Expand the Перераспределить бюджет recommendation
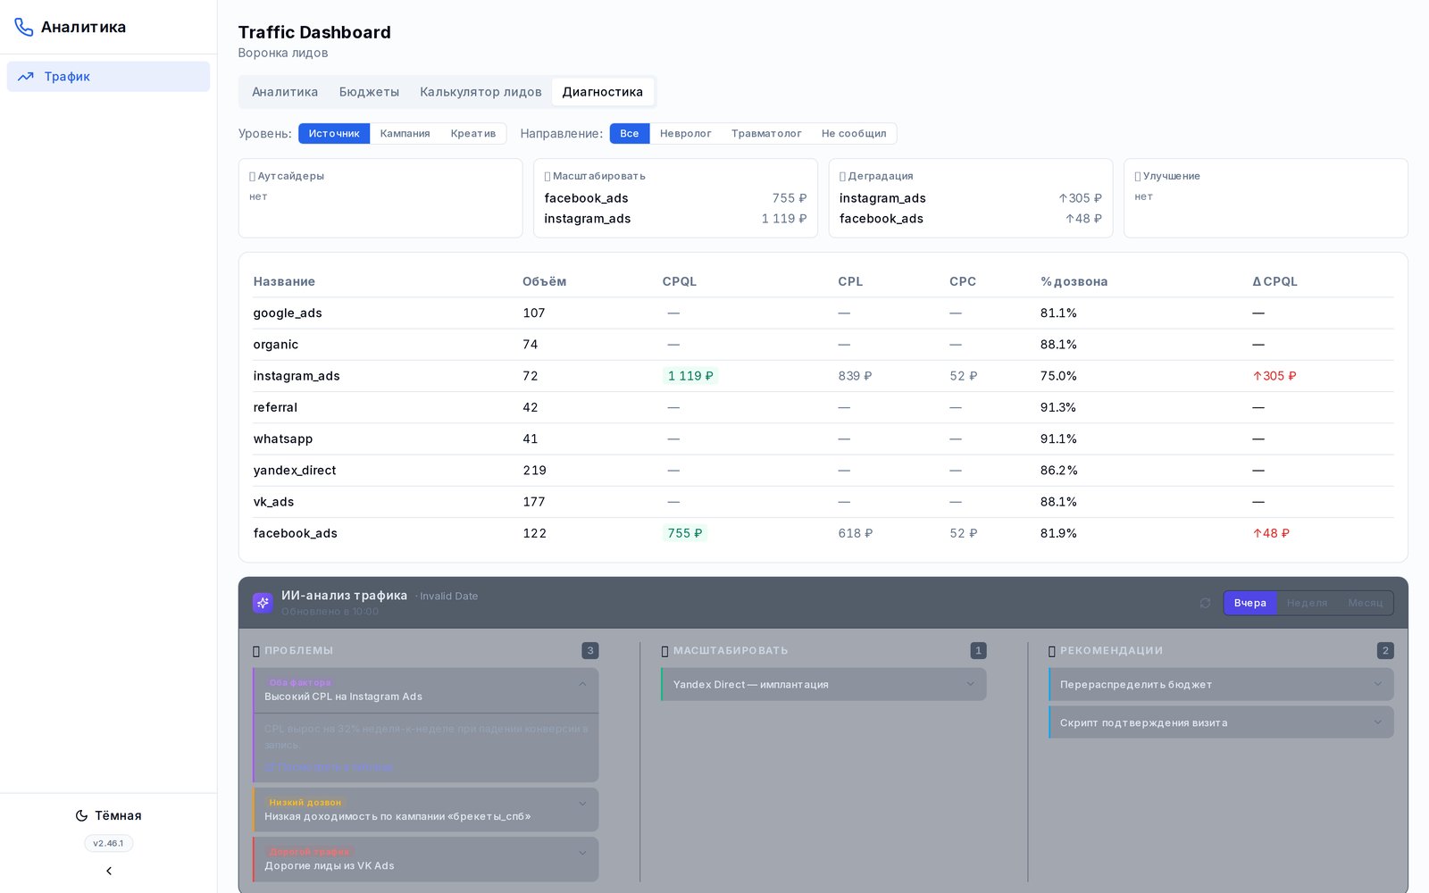1429x893 pixels. point(1221,685)
